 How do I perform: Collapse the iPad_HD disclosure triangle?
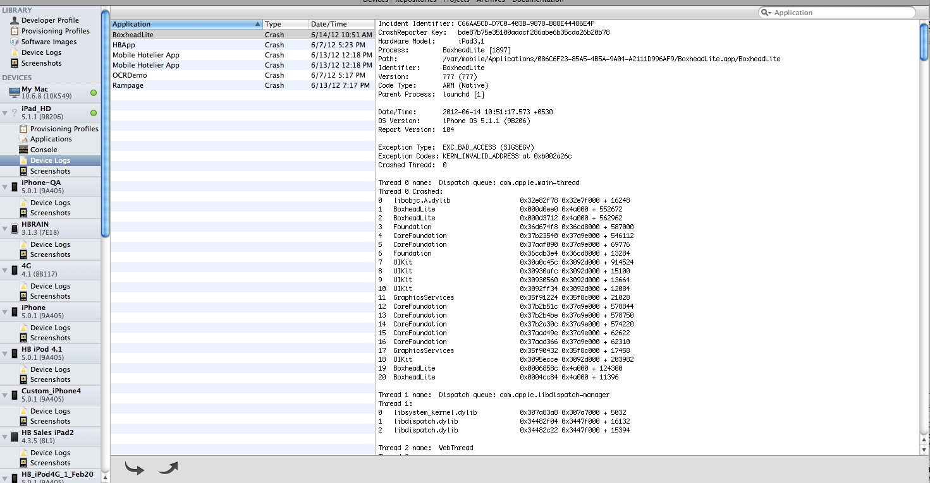coord(5,113)
